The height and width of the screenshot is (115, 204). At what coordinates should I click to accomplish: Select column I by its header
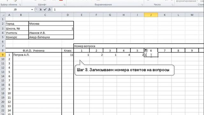(137, 15)
